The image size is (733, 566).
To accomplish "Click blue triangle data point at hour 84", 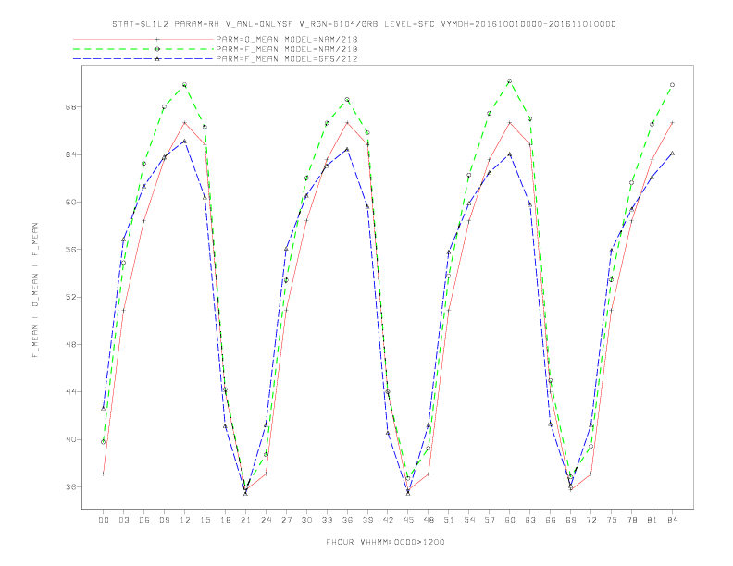I will point(673,154).
